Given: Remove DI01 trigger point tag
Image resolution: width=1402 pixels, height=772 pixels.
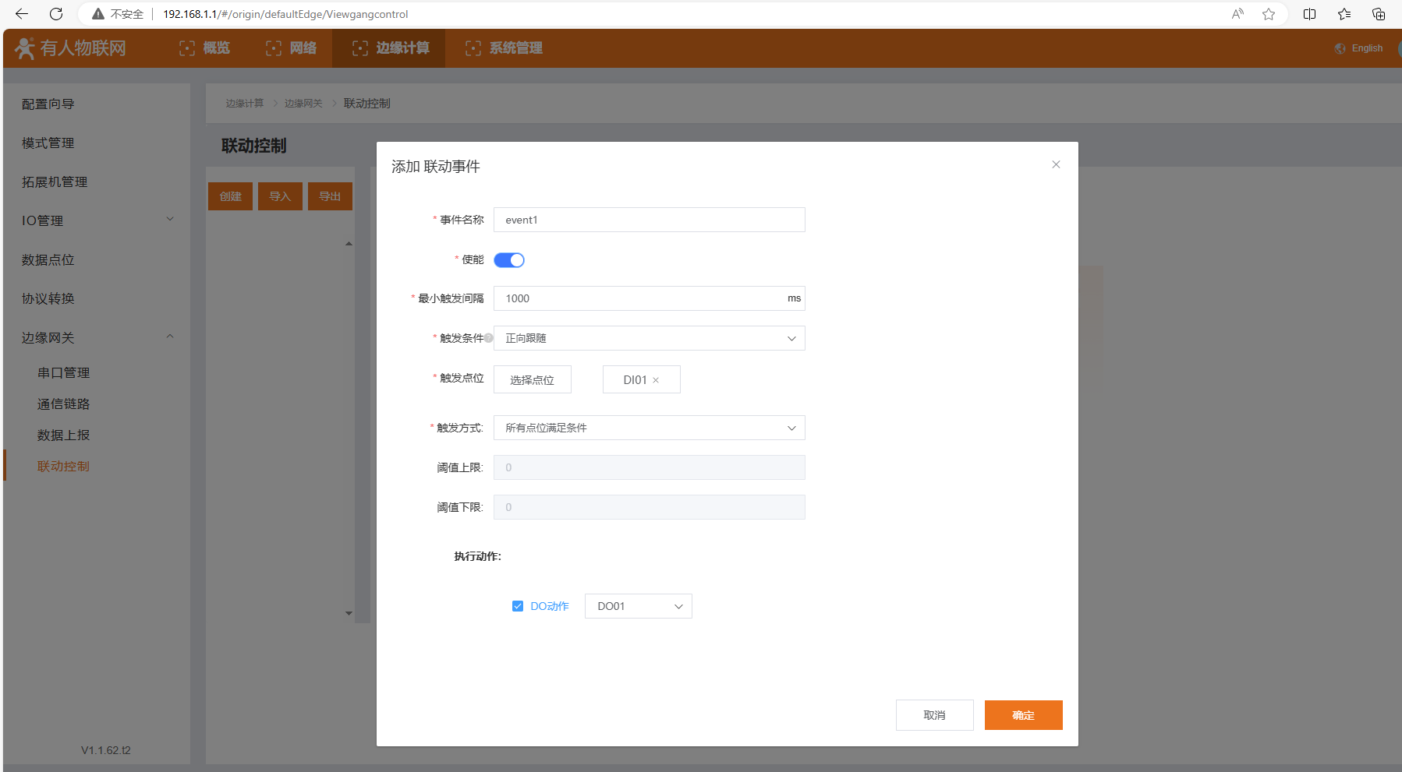Looking at the screenshot, I should click(x=656, y=380).
